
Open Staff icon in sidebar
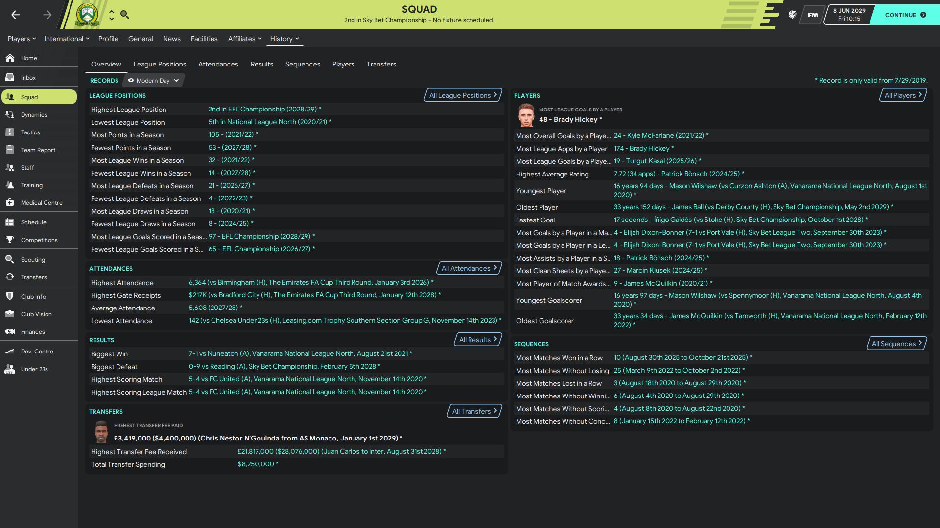10,167
